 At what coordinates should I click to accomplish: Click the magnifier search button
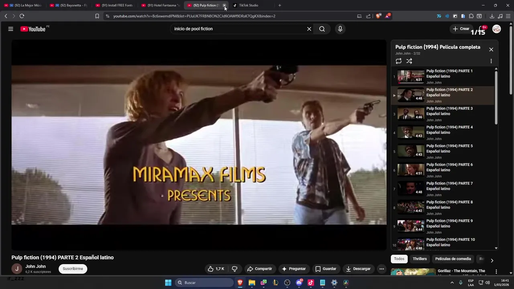[x=322, y=29]
